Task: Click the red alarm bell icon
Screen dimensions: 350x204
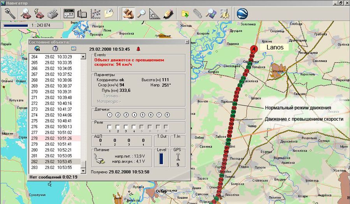Action: 138,49
